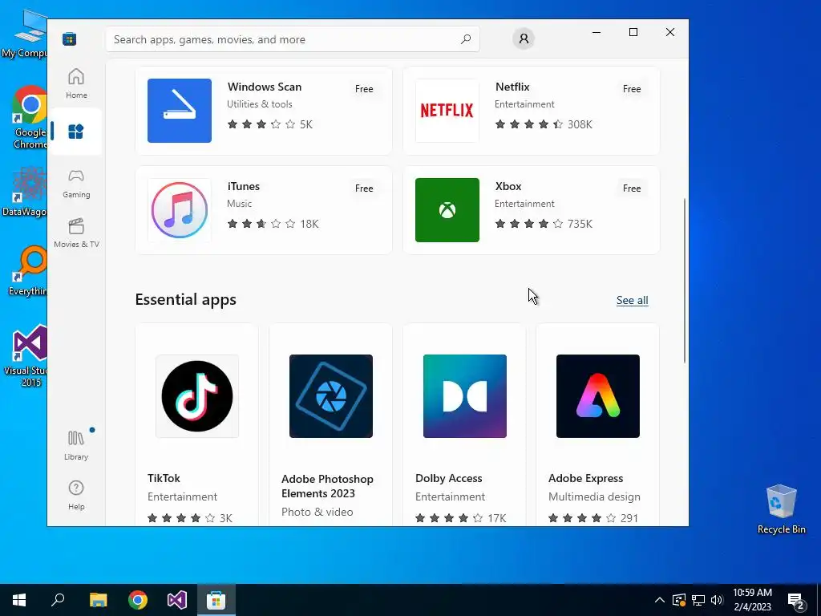Select the Recycle Bin desktop icon
The image size is (821, 616).
(781, 509)
